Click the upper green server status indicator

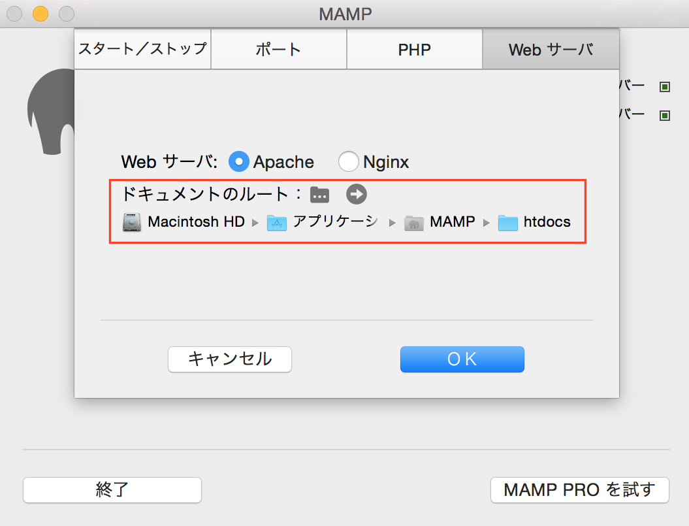(x=665, y=87)
